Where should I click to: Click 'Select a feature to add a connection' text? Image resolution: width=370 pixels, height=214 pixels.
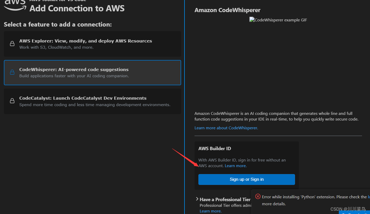pyautogui.click(x=58, y=24)
